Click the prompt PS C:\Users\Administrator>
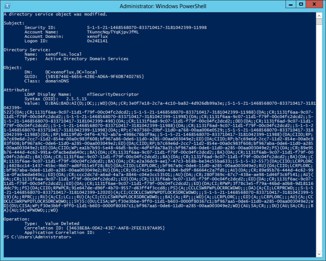The height and width of the screenshot is (261, 326). (37, 237)
